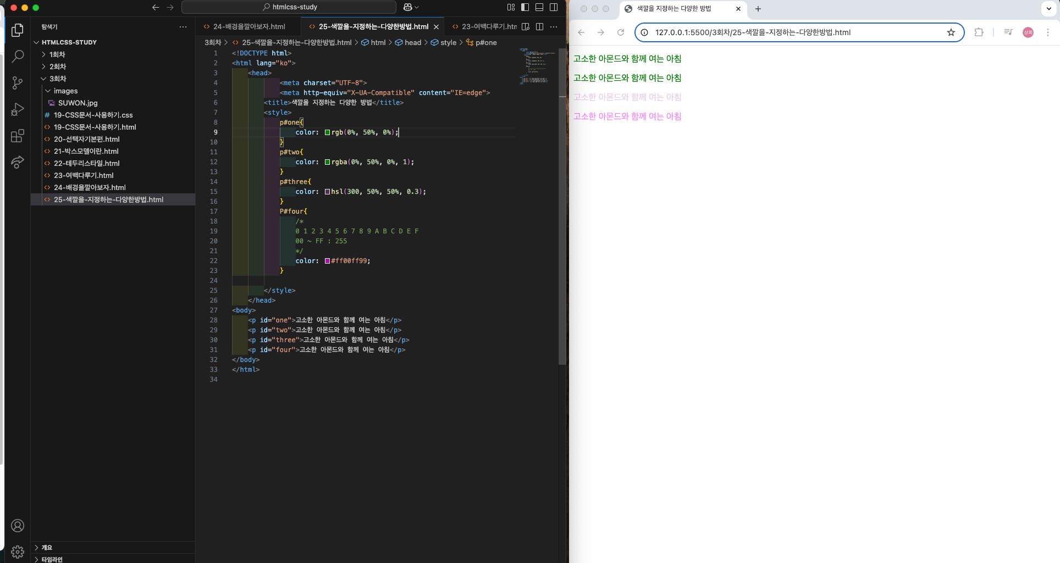
Task: Expand the 1회차 folder
Action: (113, 54)
